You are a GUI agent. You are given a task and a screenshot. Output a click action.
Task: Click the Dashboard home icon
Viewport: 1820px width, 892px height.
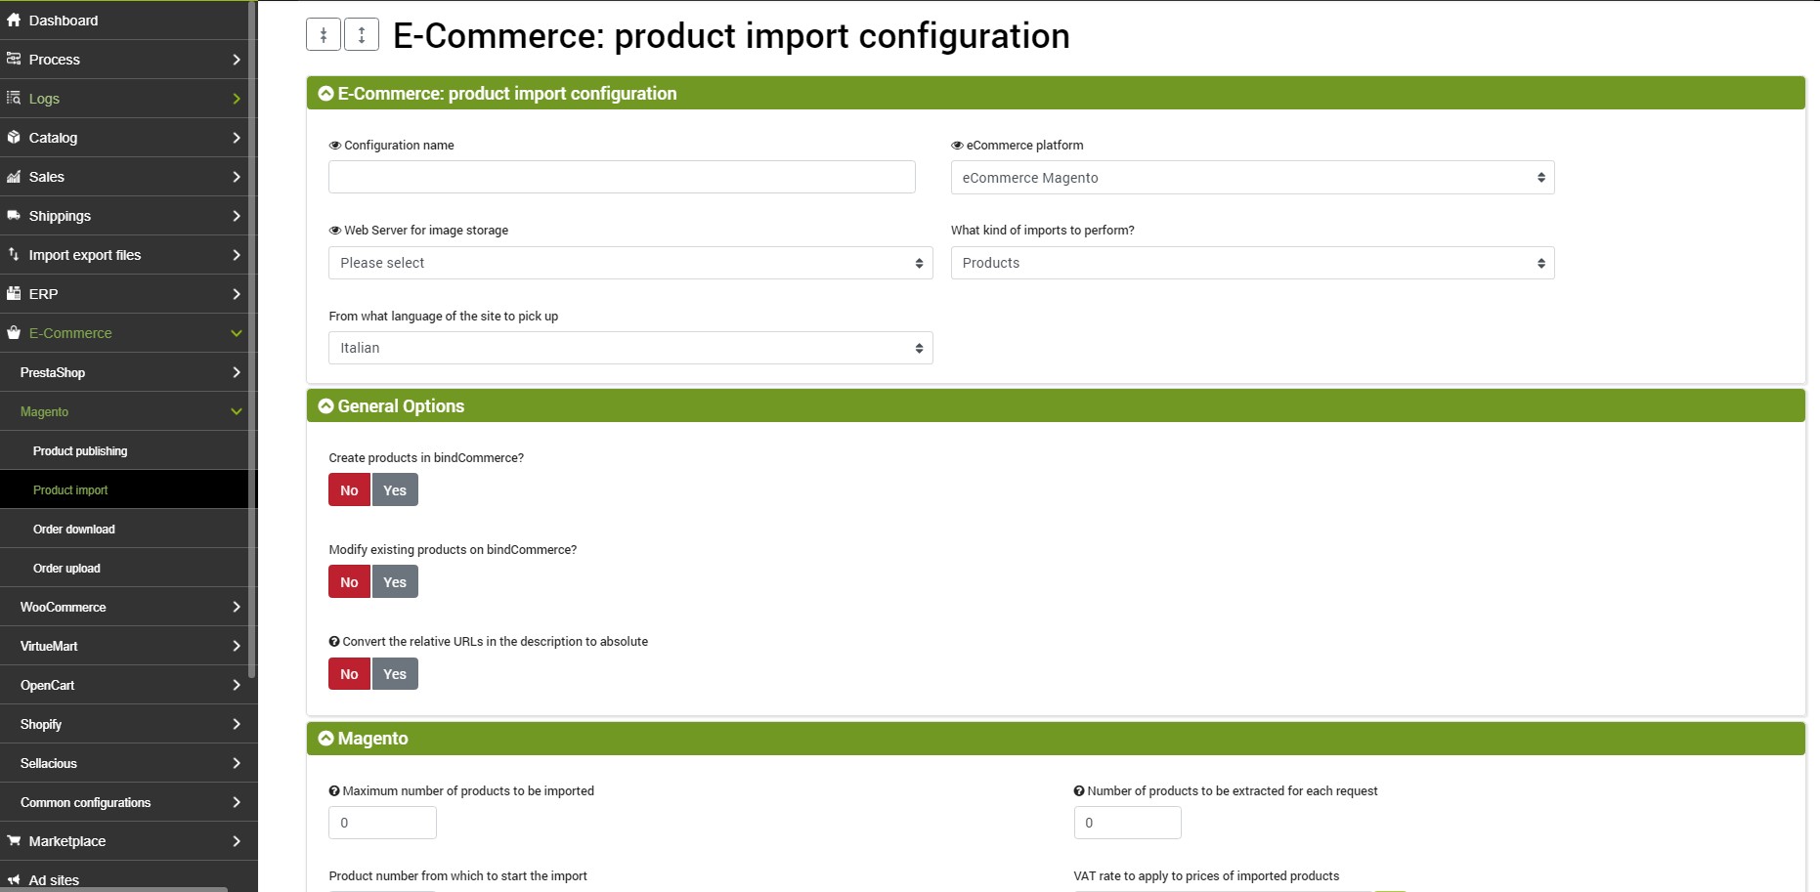(x=14, y=20)
